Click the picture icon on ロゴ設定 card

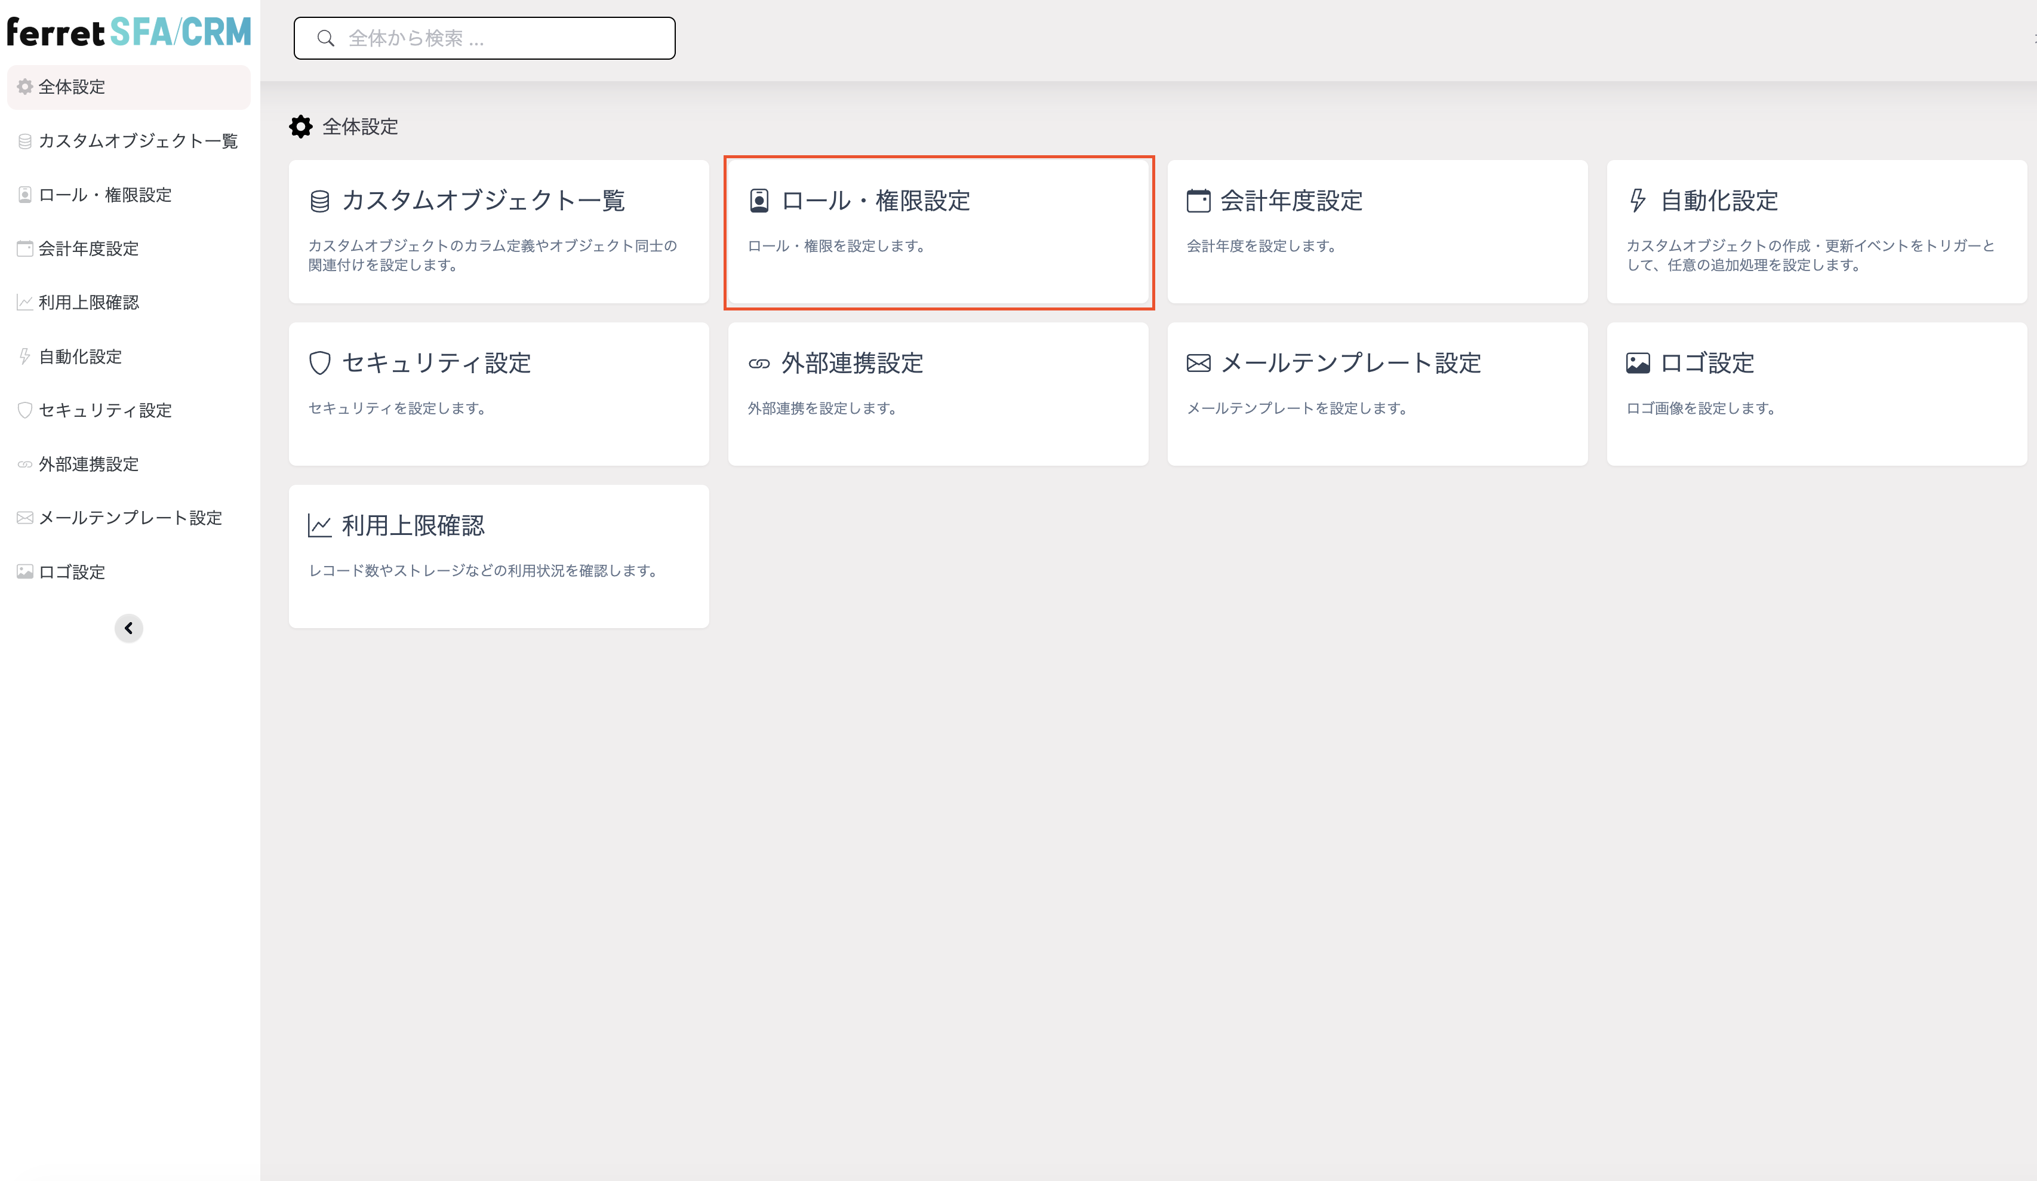(x=1638, y=363)
